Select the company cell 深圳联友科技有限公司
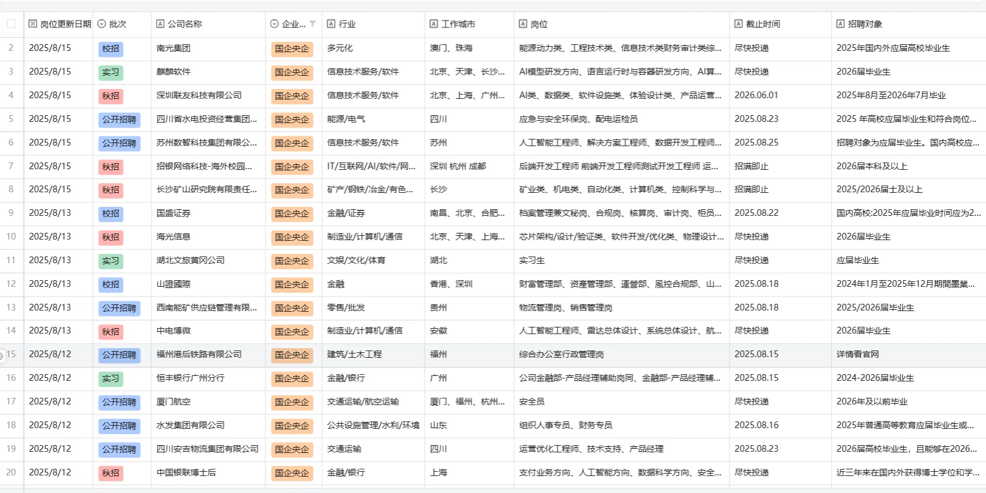Image resolution: width=986 pixels, height=493 pixels. [208, 96]
